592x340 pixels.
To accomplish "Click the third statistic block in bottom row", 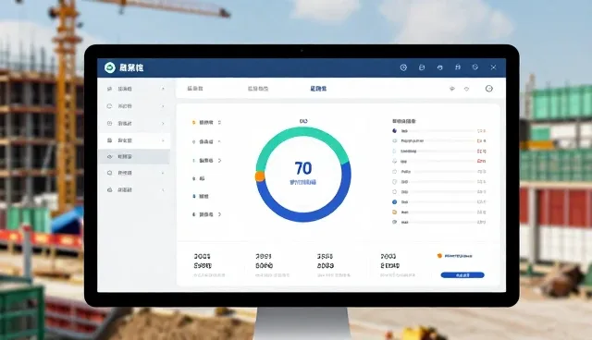I will (x=334, y=266).
